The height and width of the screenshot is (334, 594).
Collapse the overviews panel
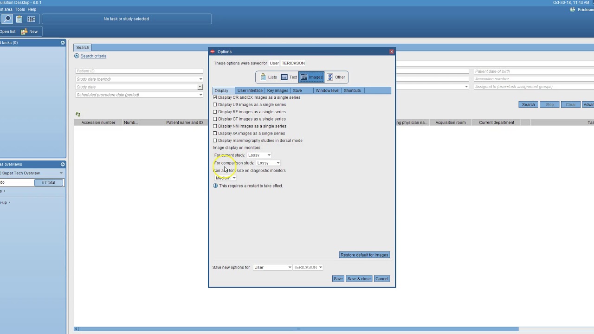coord(63,164)
